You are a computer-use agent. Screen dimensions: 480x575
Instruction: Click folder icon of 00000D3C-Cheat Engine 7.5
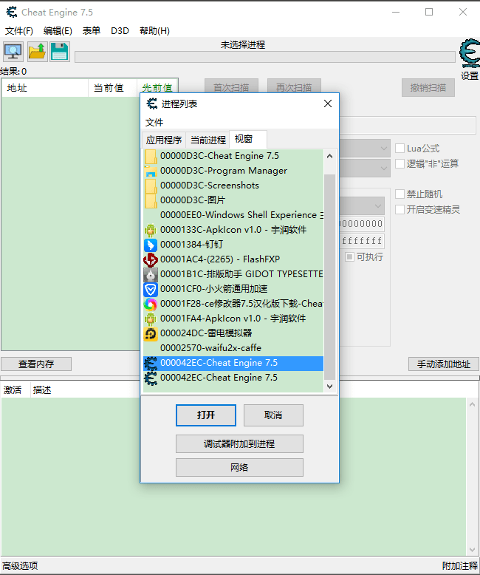pos(150,156)
